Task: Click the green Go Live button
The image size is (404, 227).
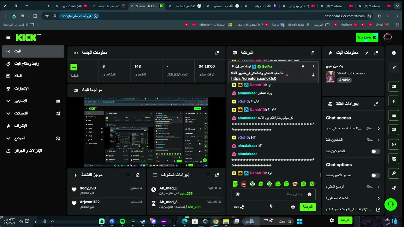Action: click(x=367, y=38)
